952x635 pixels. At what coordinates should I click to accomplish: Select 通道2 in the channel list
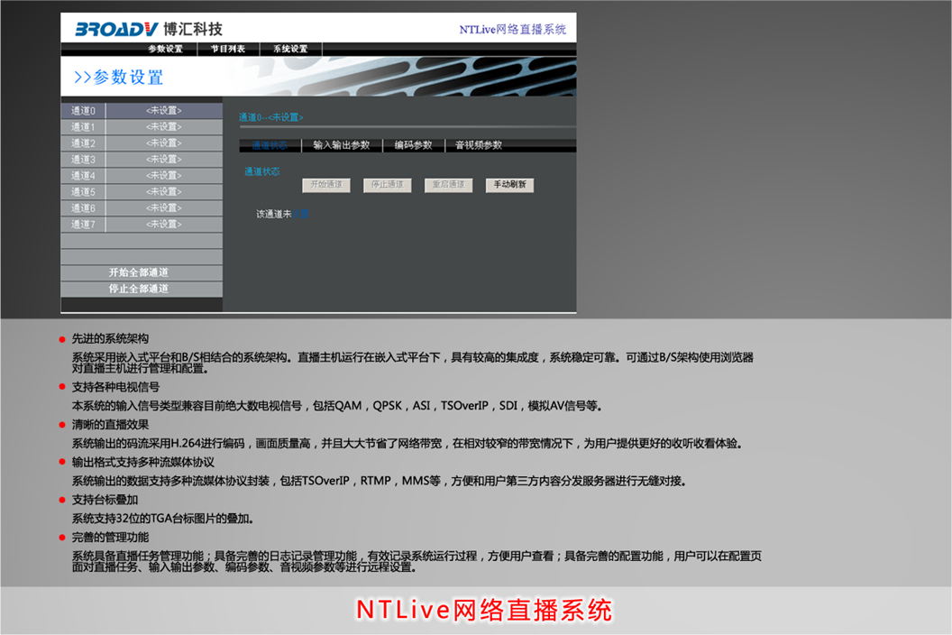pos(142,143)
